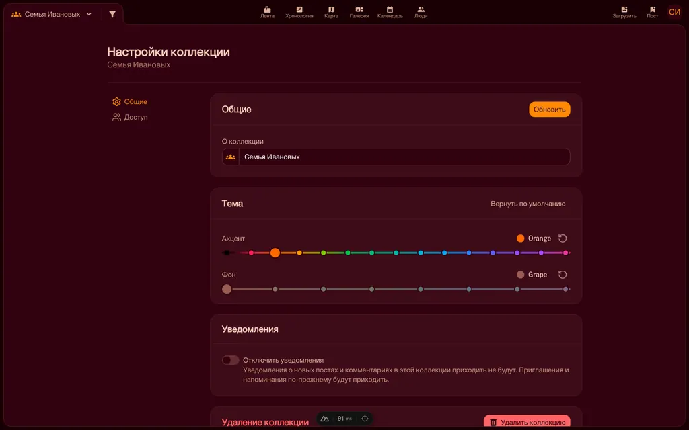Reset the Фон color to default
The image size is (689, 430).
tap(563, 275)
